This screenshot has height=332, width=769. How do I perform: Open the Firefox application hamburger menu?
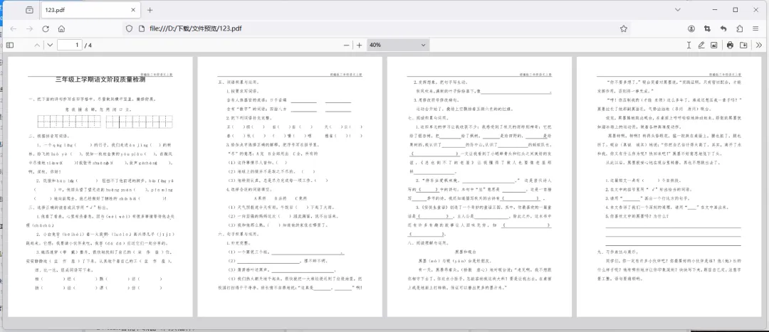[x=755, y=29]
